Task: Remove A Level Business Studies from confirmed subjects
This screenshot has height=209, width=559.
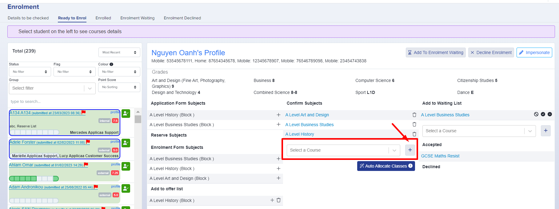Action: (x=414, y=124)
